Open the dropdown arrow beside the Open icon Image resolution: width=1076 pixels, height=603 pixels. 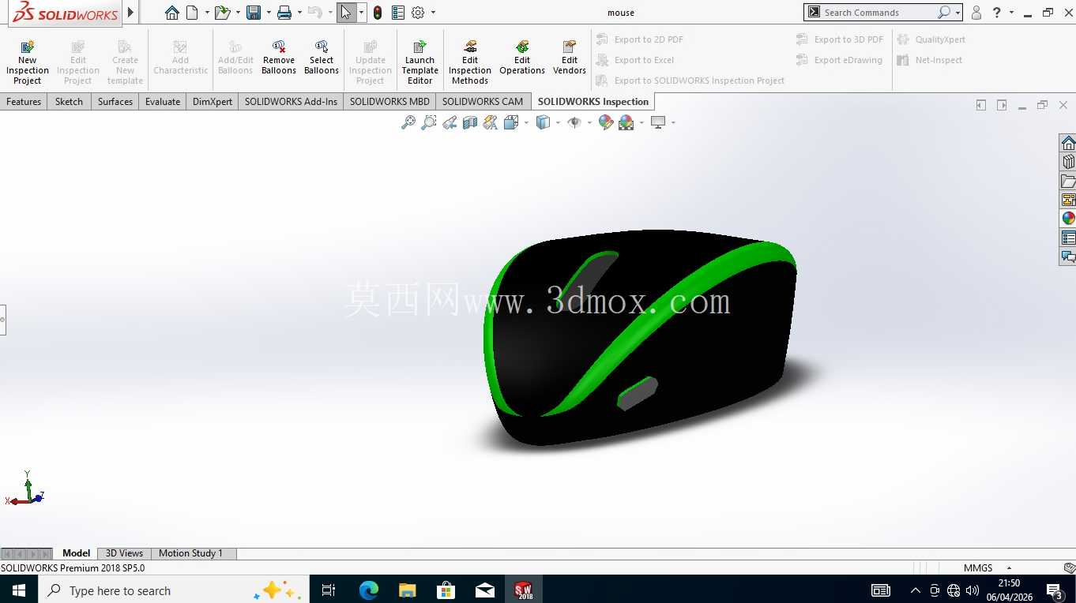pos(238,13)
